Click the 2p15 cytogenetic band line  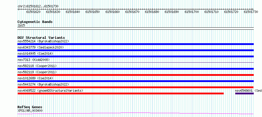[x=135, y=29]
